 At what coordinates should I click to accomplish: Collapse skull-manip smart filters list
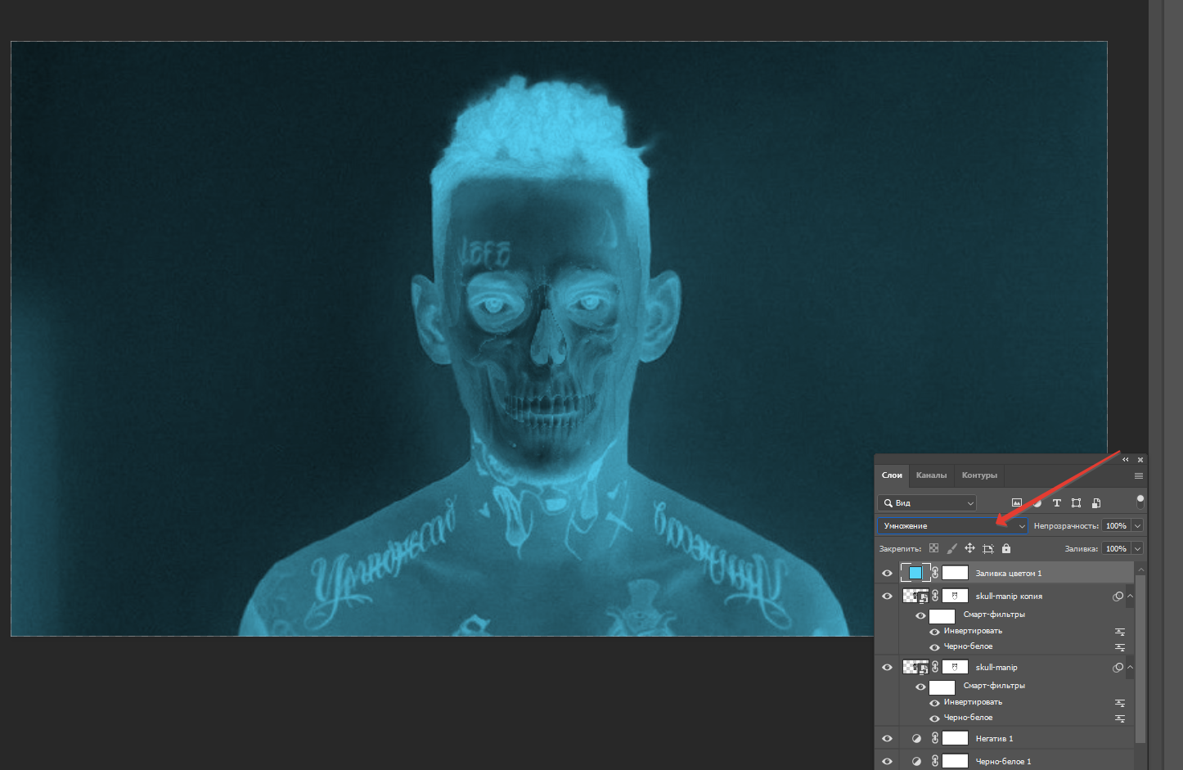point(1130,667)
